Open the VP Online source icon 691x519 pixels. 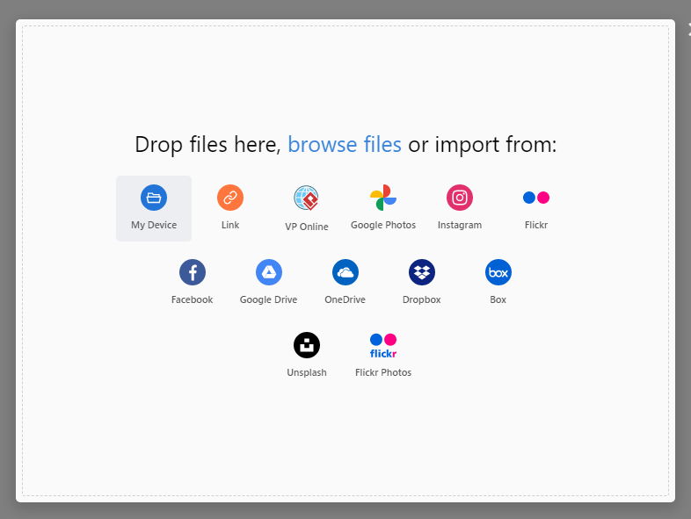point(306,198)
